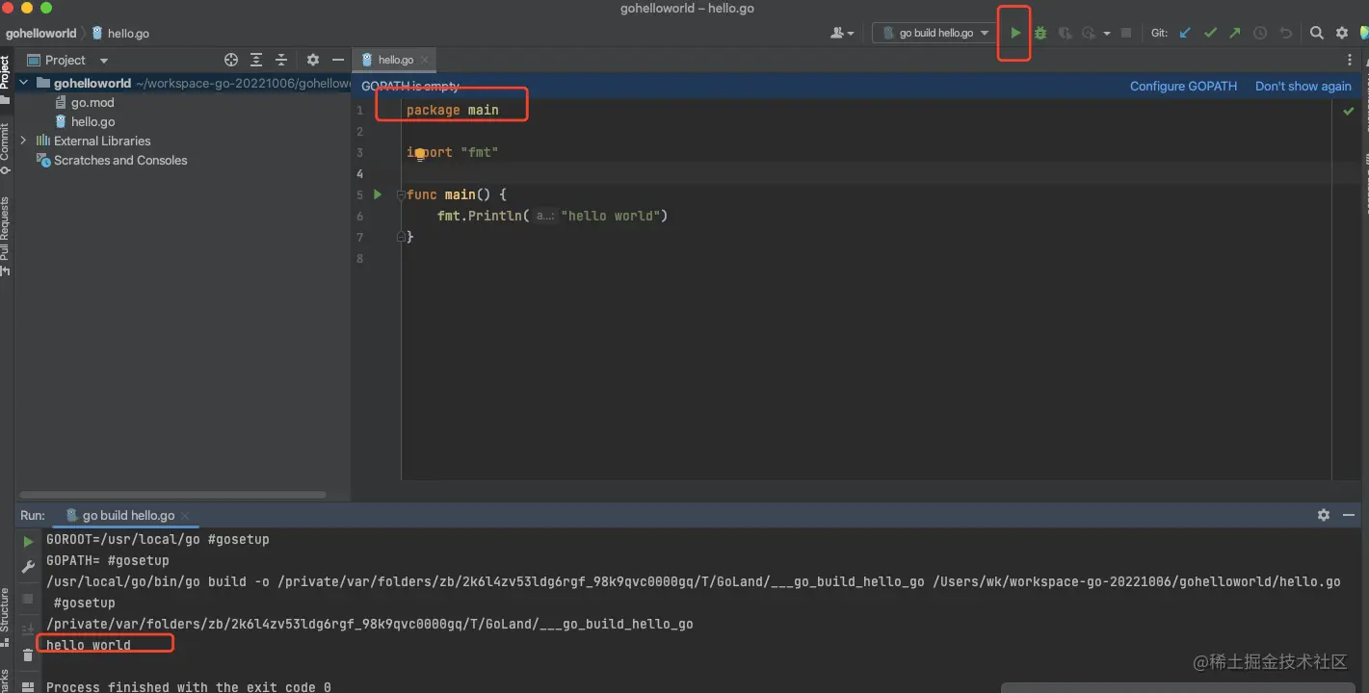Click gohelloworld in the navigation breadcrumb
Viewport: 1369px width, 693px height.
(40, 33)
